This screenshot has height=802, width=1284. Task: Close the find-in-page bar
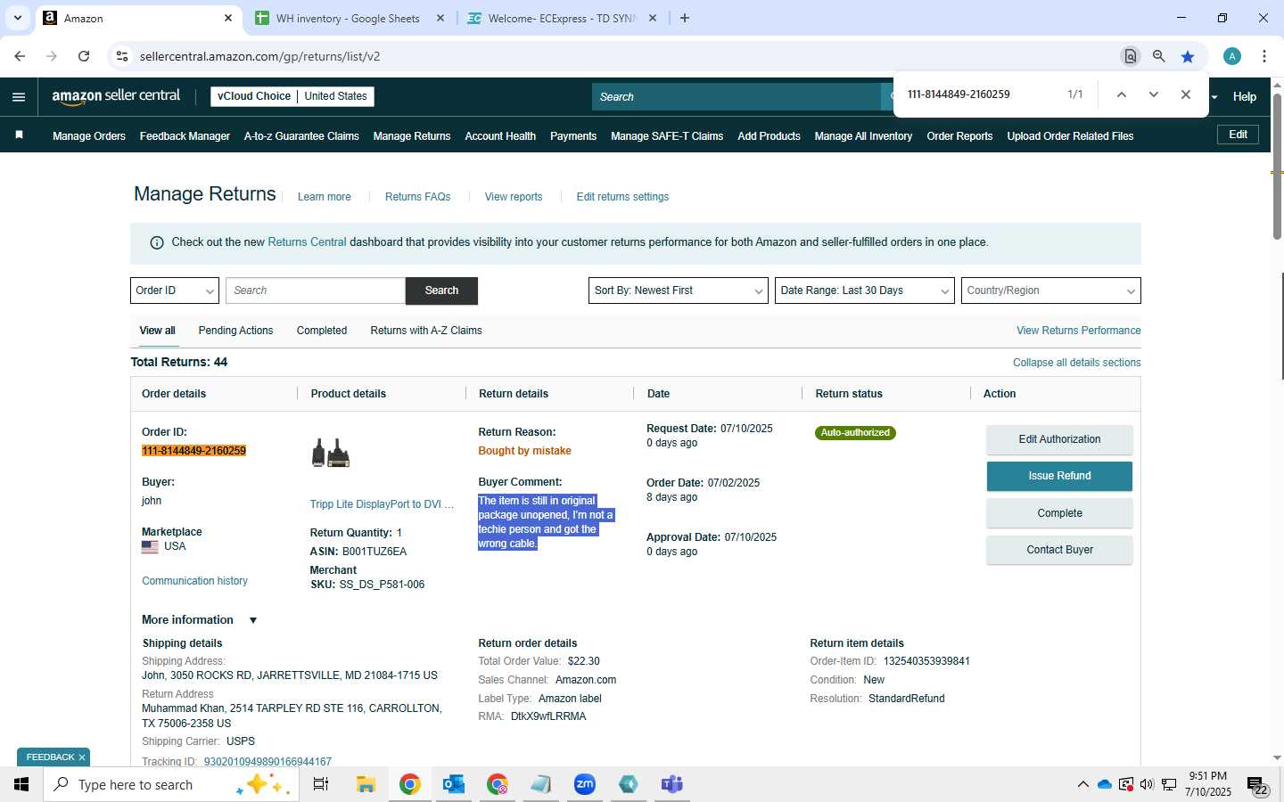coord(1186,94)
